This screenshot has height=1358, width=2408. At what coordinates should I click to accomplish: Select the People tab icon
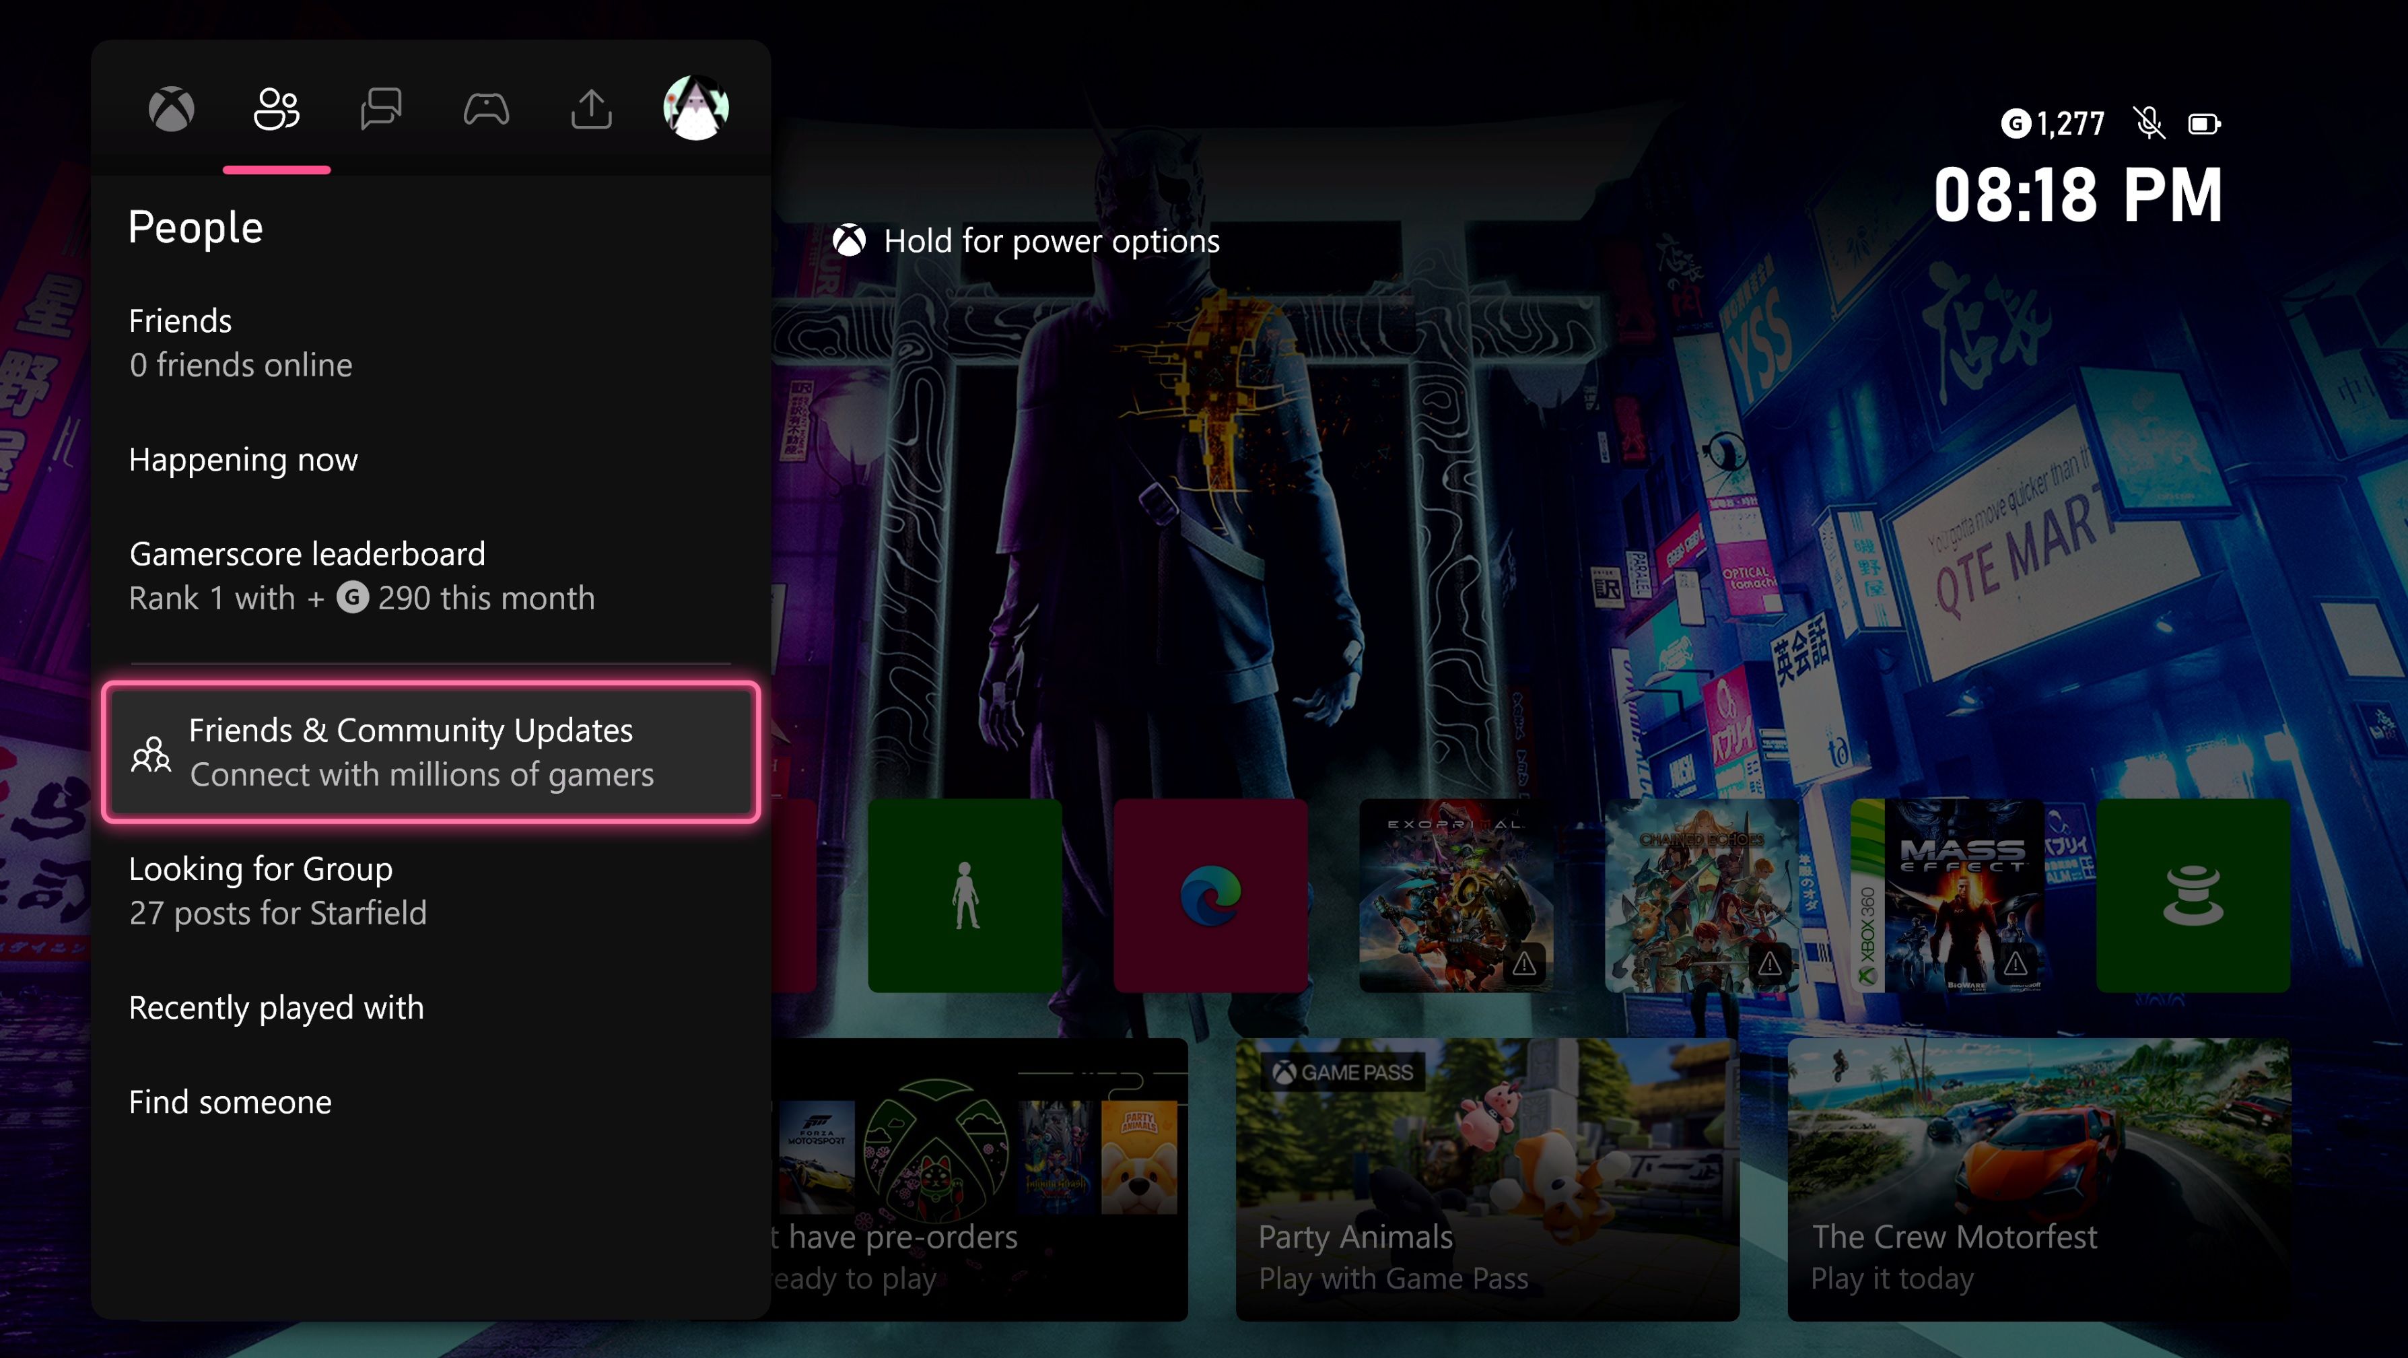(x=276, y=108)
